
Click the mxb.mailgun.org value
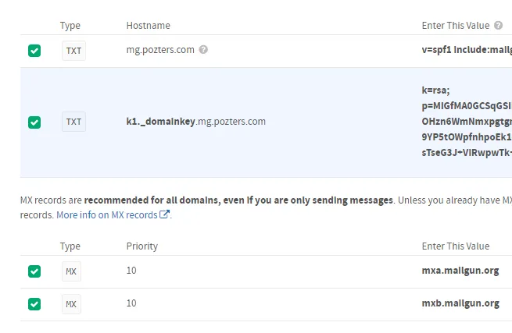[460, 303]
